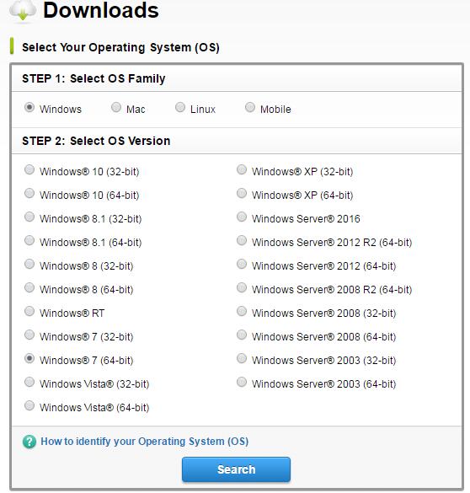This screenshot has height=493, width=470.
Task: Pick Windows Server 2008 R2 (64-bit)
Action: pyautogui.click(x=242, y=287)
